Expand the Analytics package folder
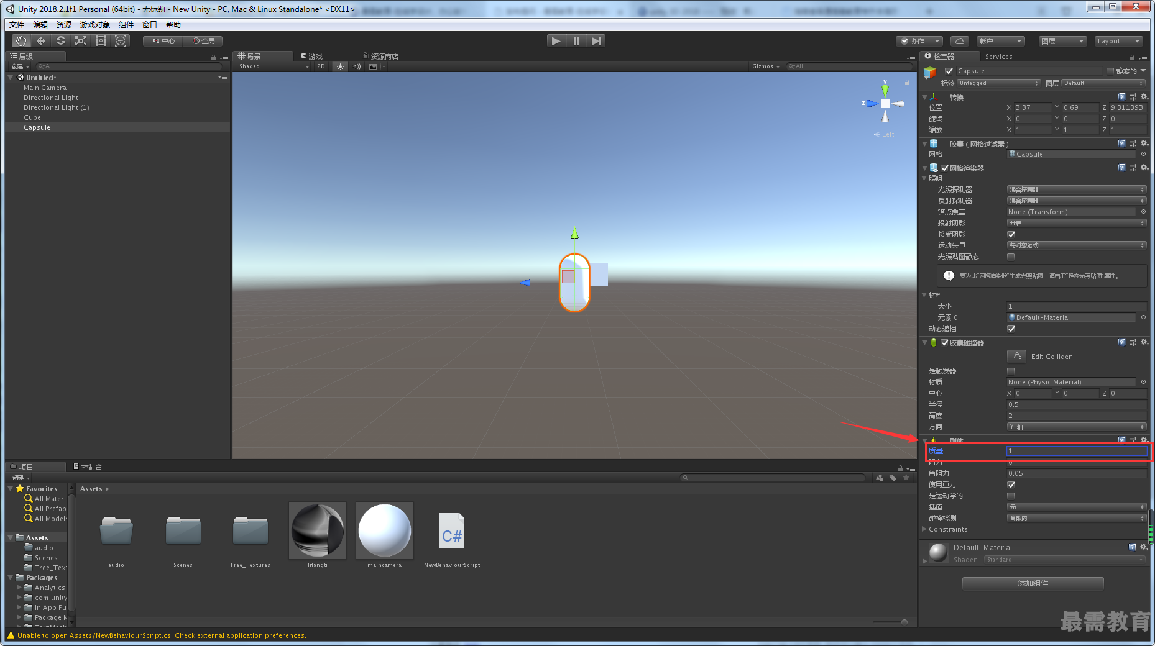 click(19, 588)
